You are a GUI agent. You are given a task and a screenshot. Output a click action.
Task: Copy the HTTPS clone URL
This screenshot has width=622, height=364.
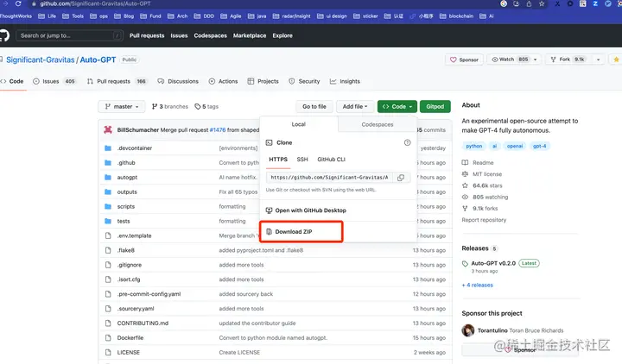(x=401, y=178)
